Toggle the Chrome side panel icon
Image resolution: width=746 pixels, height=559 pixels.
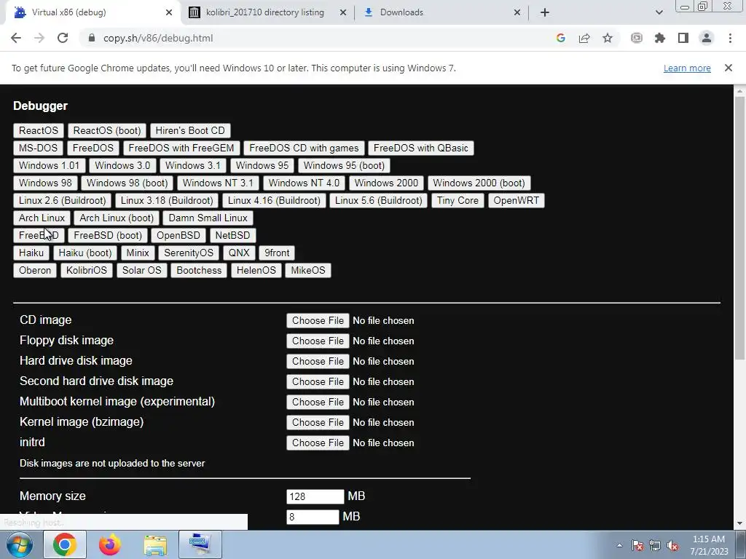tap(683, 38)
